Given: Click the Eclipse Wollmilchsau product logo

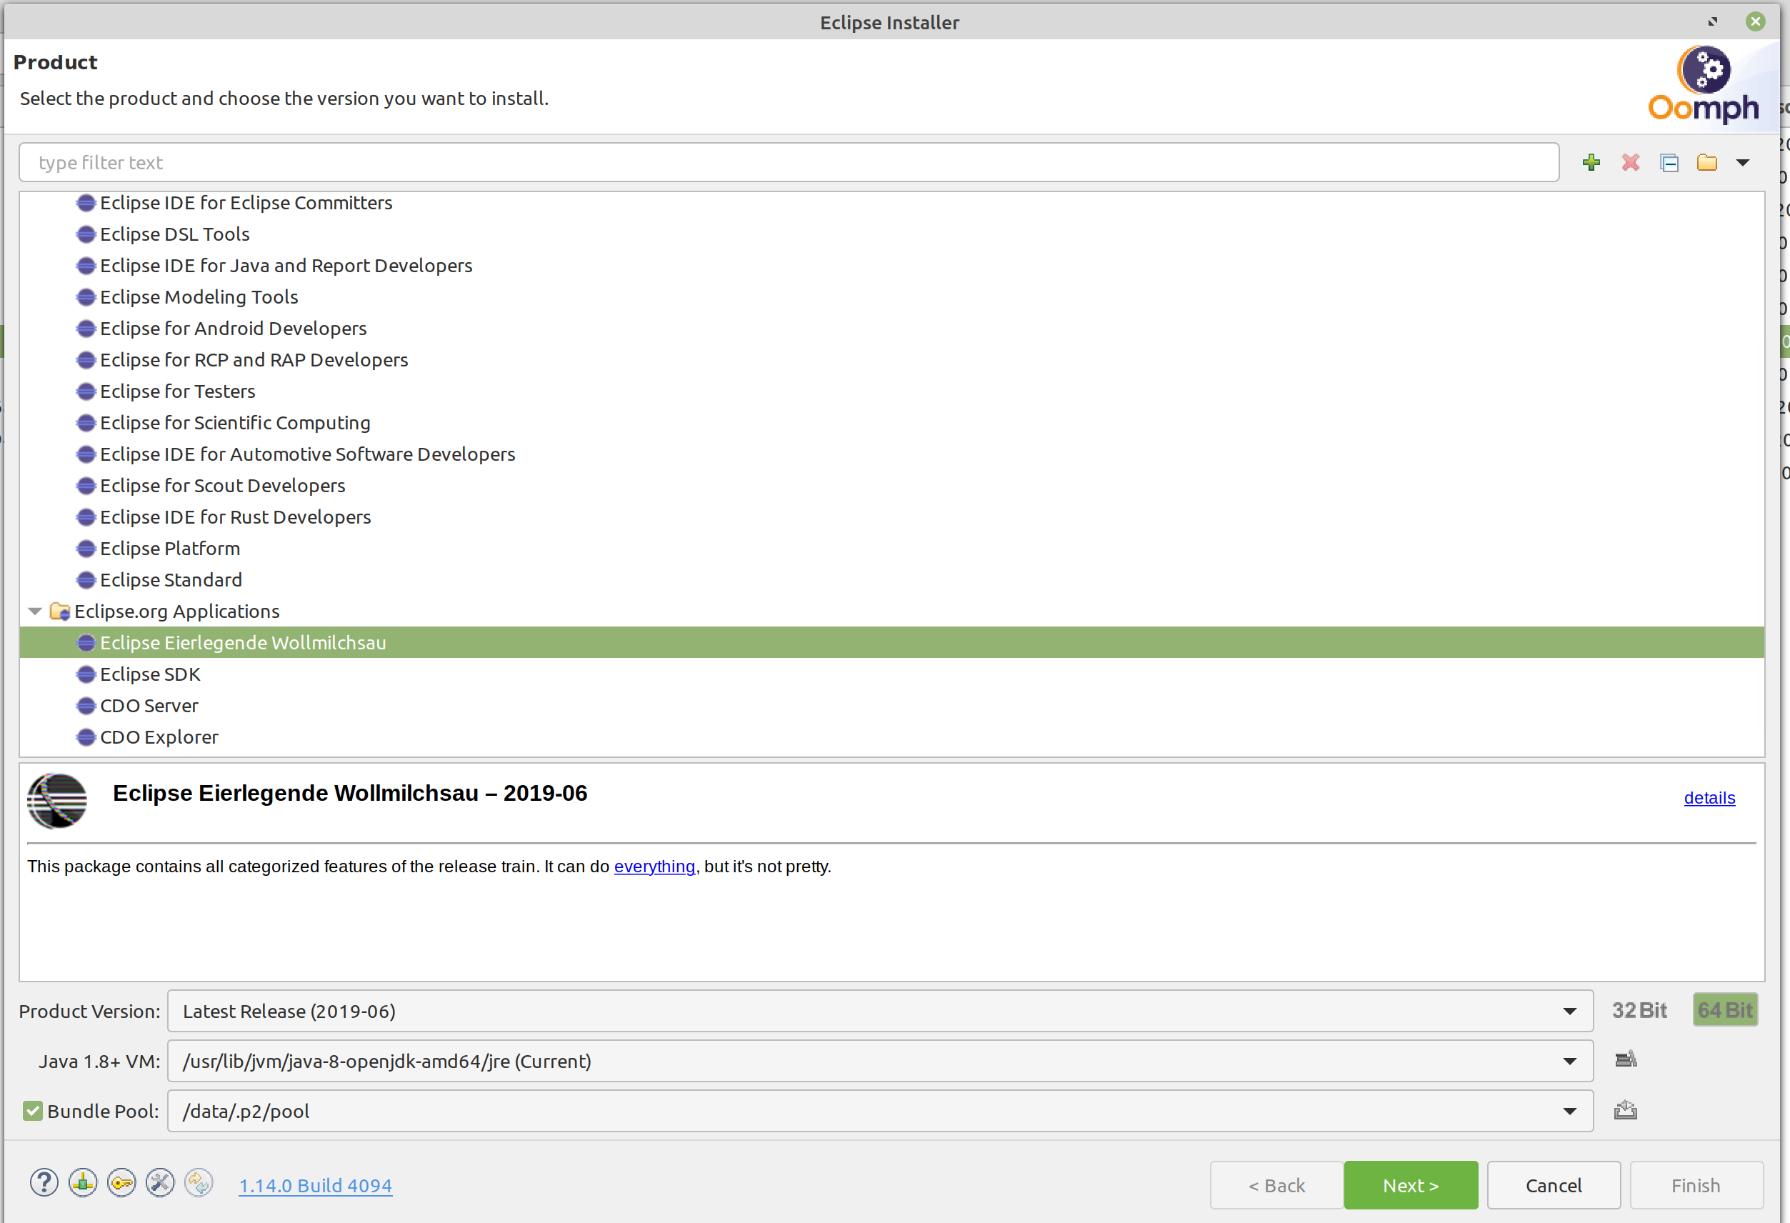Looking at the screenshot, I should (57, 800).
